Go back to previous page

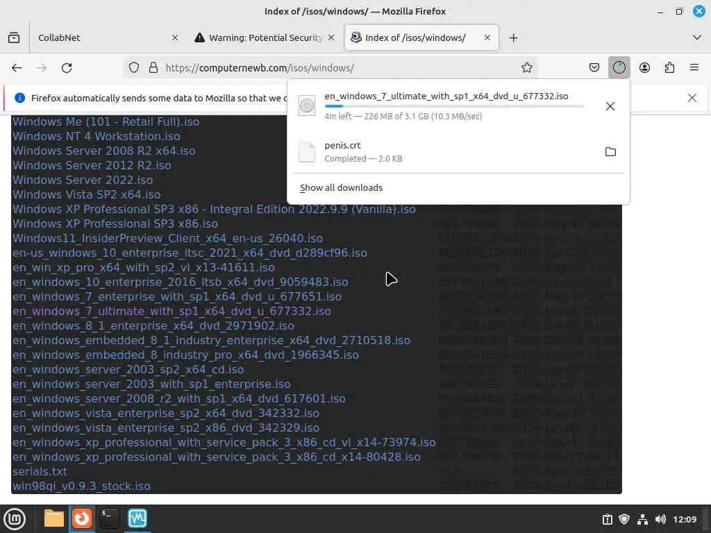17,68
